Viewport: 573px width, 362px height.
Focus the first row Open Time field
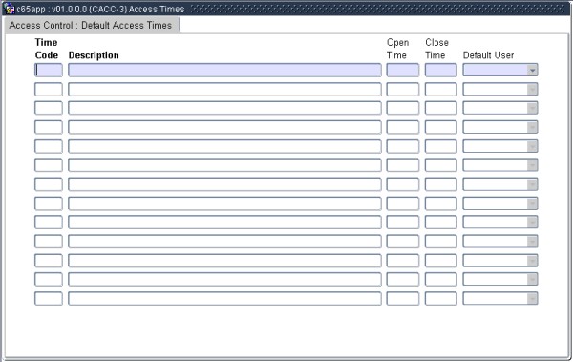click(x=403, y=70)
